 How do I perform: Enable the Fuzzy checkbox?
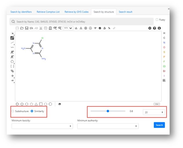(x=157, y=20)
